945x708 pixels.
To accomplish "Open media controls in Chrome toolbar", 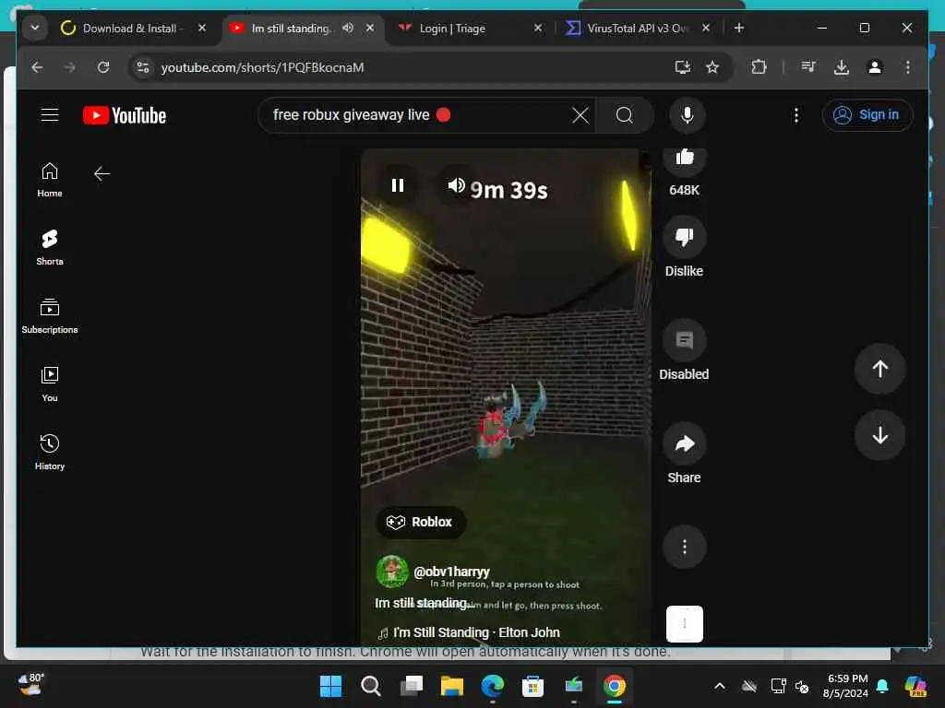I will 808,67.
